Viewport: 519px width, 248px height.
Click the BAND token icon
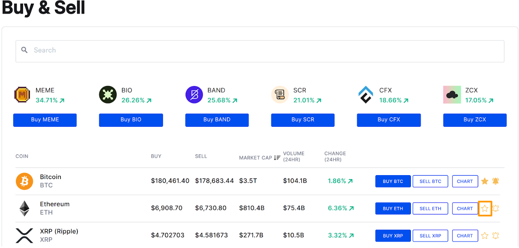[x=194, y=94]
